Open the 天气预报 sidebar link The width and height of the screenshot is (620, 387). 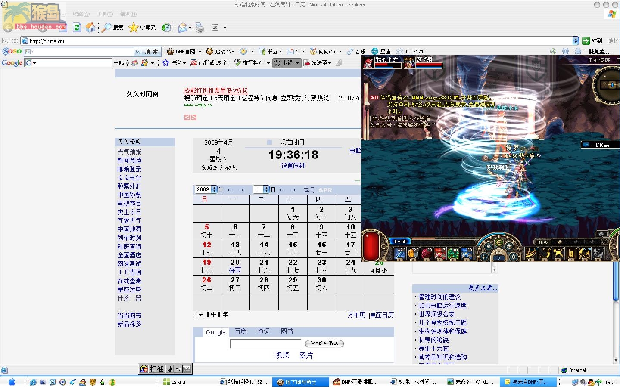[x=129, y=152]
